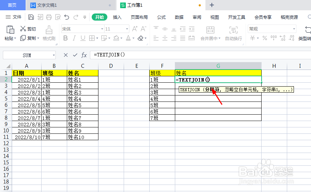
Task: Apply percent style
Action: pyautogui.click(x=265, y=38)
